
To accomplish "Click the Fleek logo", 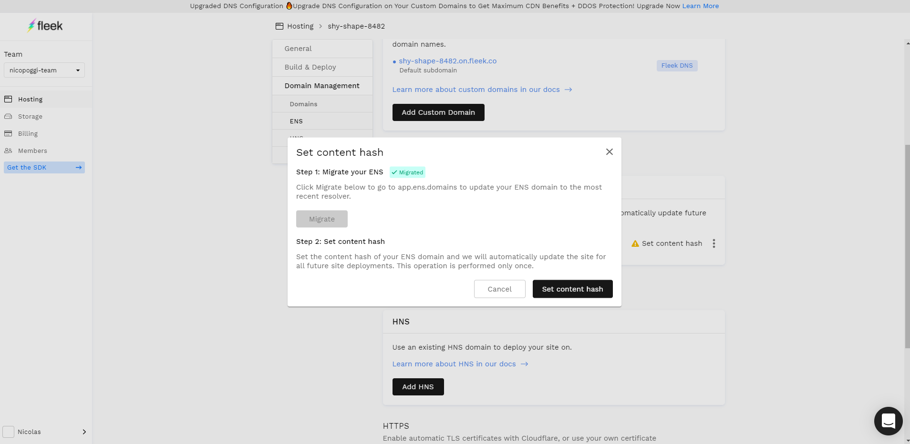I will pyautogui.click(x=45, y=26).
